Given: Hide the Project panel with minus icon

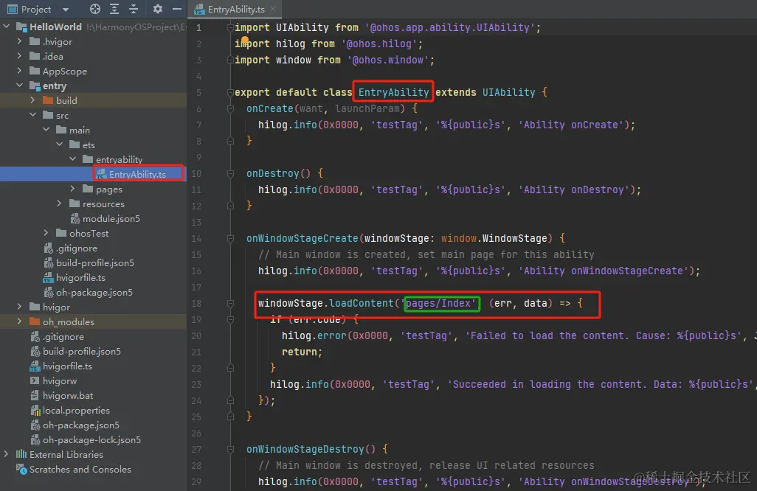Looking at the screenshot, I should pyautogui.click(x=177, y=9).
